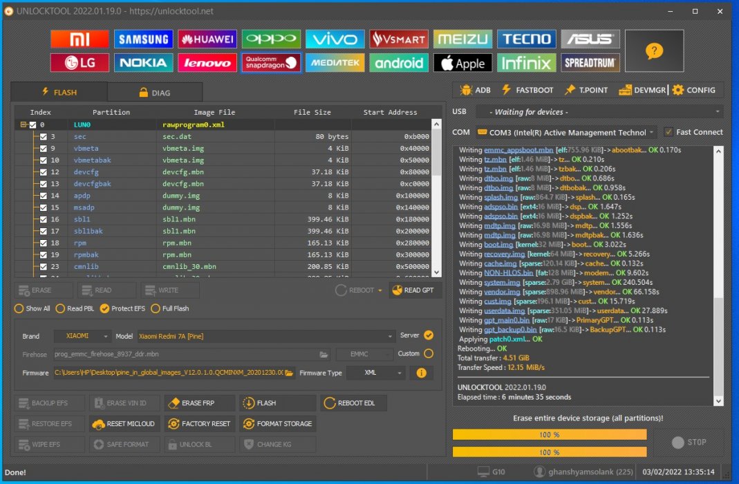The width and height of the screenshot is (739, 484).
Task: Open the REBOOT options dropdown
Action: coord(380,290)
